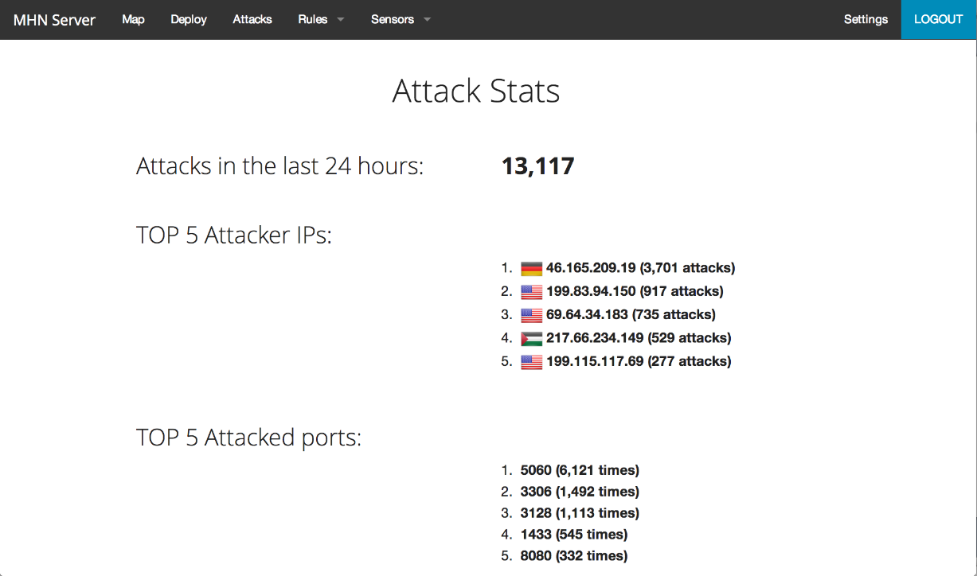977x576 pixels.
Task: Open the Rules menu
Action: tap(313, 20)
